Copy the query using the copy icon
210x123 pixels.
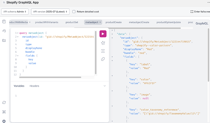point(103,59)
